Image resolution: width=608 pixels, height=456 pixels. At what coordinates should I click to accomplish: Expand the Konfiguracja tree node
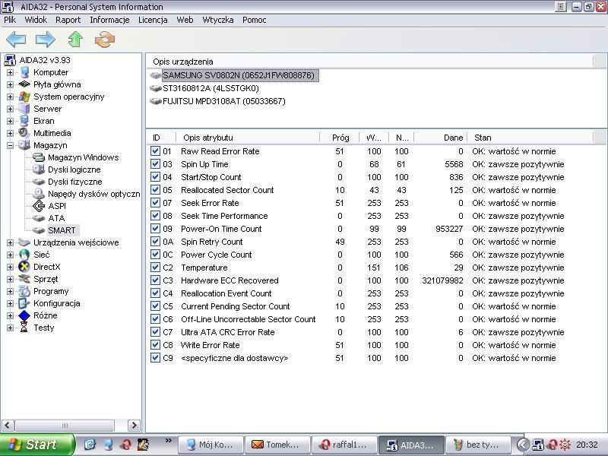point(10,303)
